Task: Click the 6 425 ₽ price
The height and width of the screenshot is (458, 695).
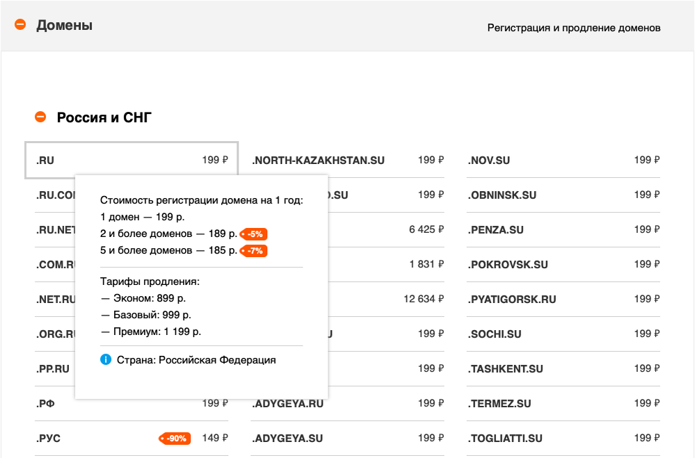Action: (426, 229)
